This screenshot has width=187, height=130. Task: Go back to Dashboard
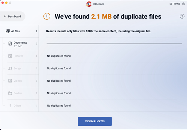point(12,16)
